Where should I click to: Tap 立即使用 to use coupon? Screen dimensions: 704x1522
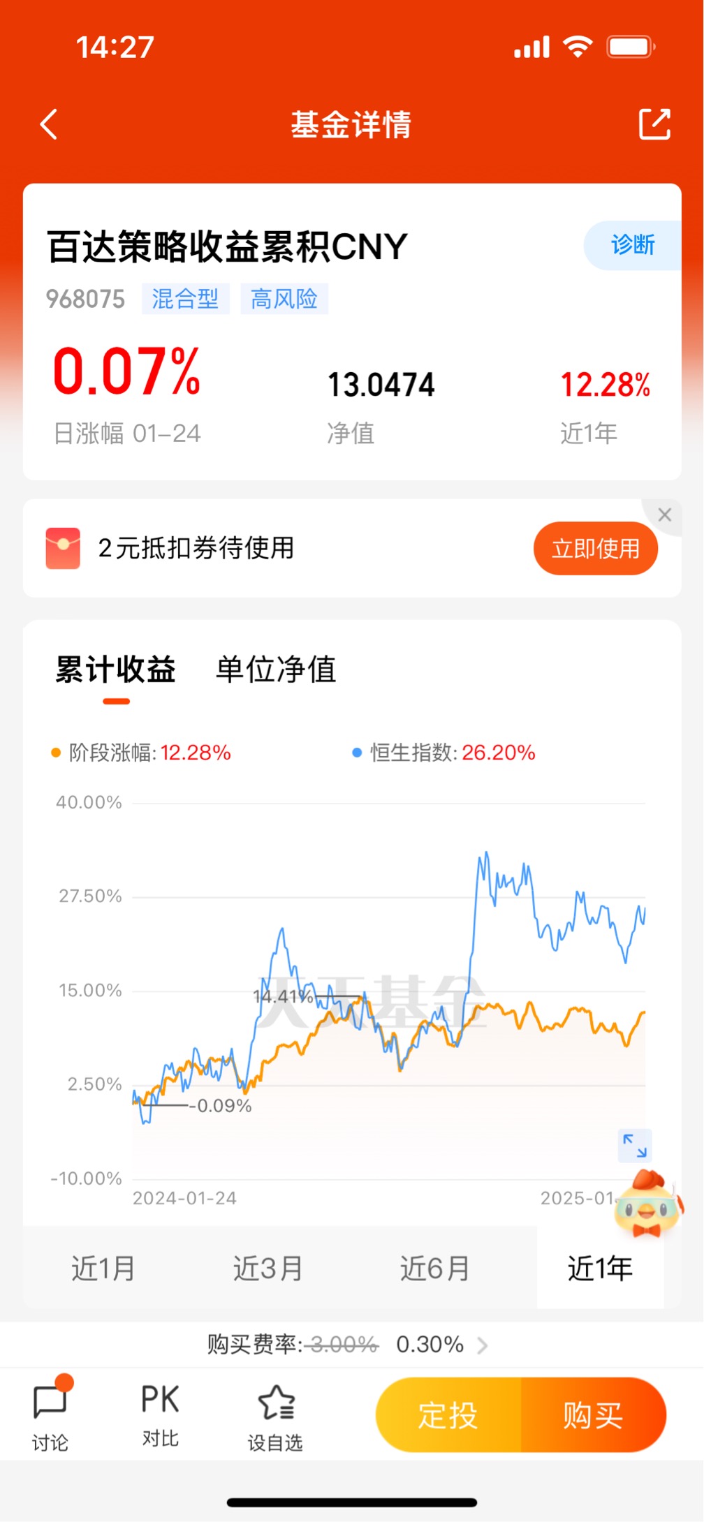(x=596, y=549)
